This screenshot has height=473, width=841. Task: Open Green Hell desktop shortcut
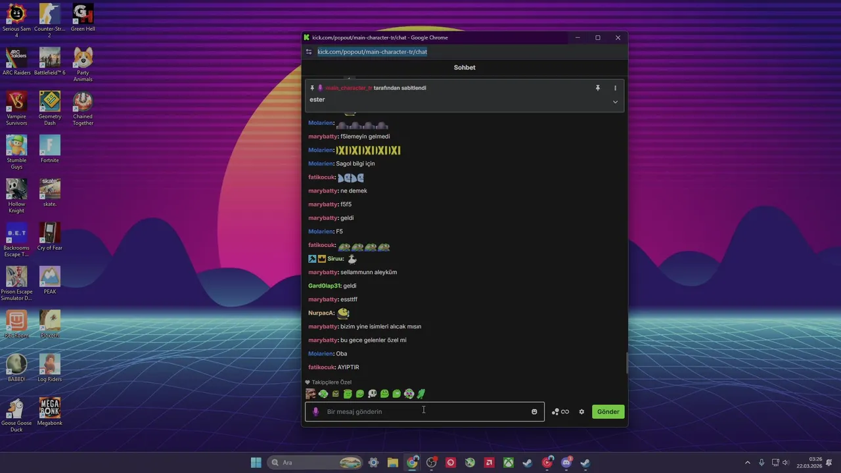[x=83, y=18]
